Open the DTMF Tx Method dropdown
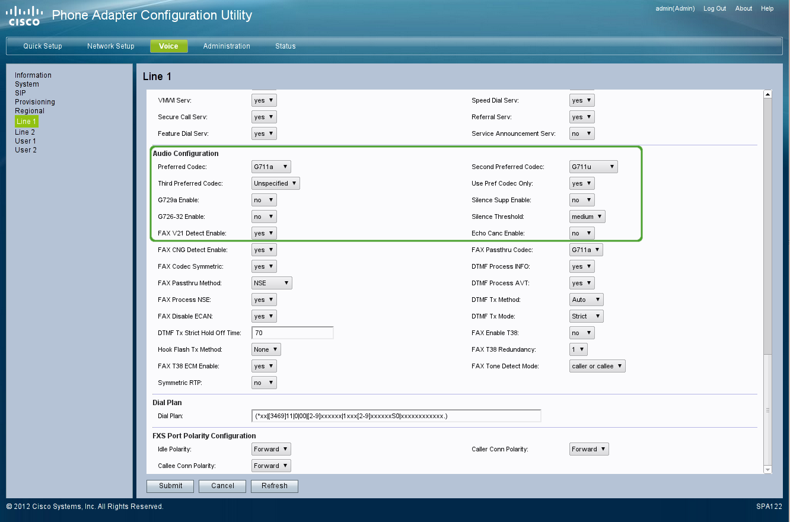This screenshot has width=790, height=522. 586,300
